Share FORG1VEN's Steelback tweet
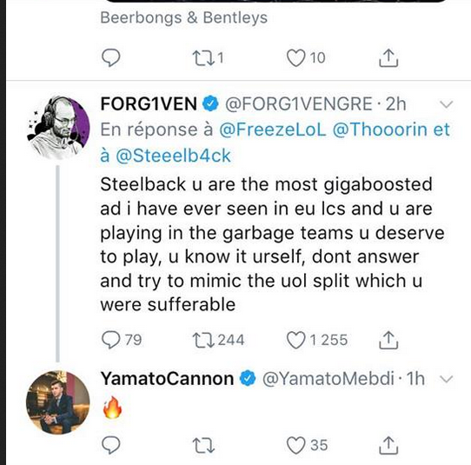 pyautogui.click(x=388, y=340)
